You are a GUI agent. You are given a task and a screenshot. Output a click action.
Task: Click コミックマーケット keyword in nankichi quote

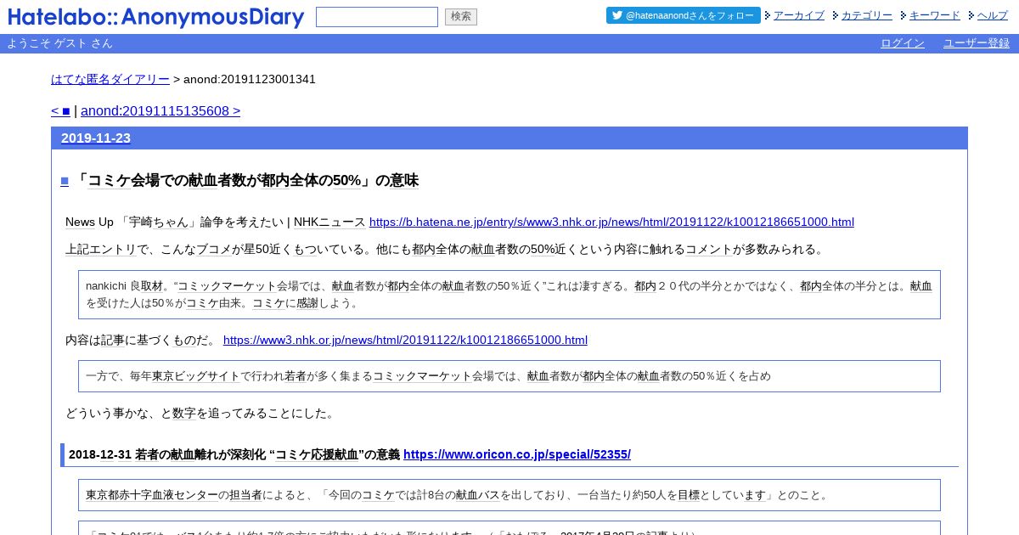click(227, 286)
